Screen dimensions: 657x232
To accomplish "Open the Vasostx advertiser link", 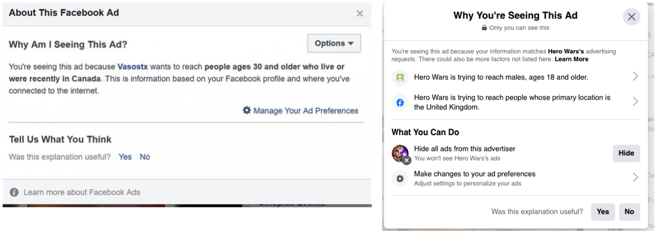I will (132, 67).
